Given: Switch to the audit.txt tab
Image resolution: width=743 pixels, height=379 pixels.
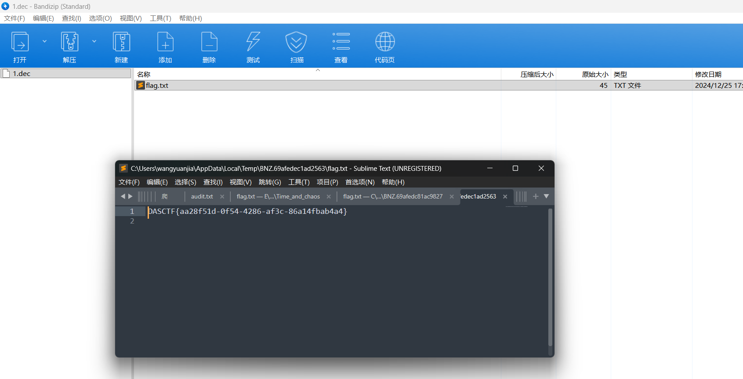Looking at the screenshot, I should coord(202,197).
